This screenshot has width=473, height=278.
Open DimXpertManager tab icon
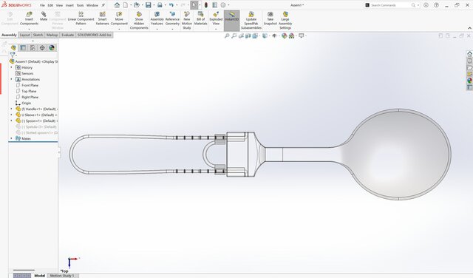tap(42, 48)
